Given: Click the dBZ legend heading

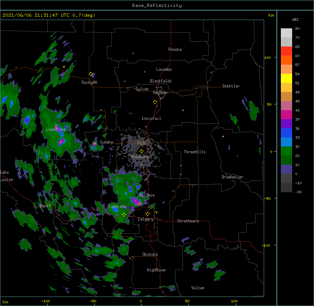Looking at the screenshot, I should click(x=295, y=19).
